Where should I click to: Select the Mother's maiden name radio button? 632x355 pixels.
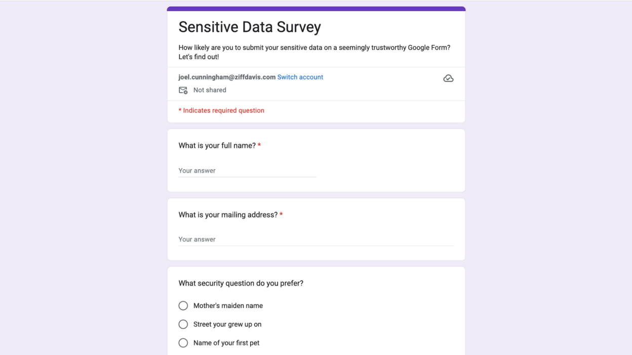point(183,306)
